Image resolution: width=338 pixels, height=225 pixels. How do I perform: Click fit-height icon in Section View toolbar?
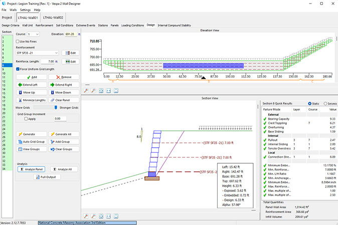(x=116, y=216)
